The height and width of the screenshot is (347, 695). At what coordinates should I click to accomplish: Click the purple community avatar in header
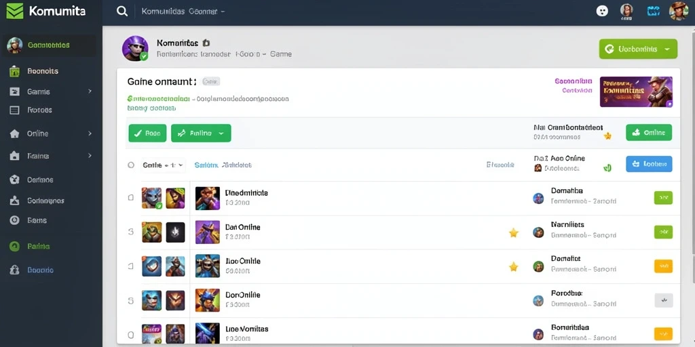click(135, 48)
